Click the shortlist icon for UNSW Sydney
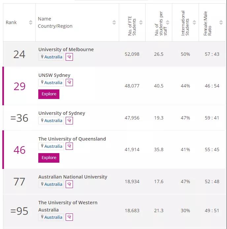227x229 pixels. 69,82
